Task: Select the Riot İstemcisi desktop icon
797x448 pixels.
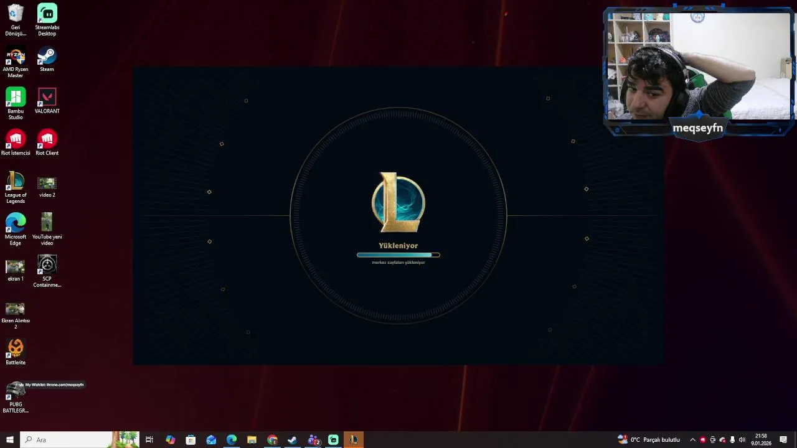Action: tap(16, 142)
